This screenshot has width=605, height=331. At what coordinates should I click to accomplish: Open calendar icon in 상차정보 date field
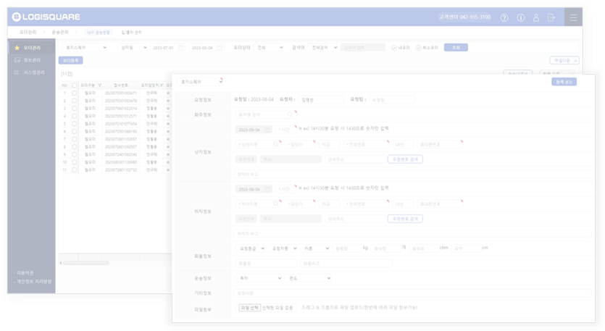pyautogui.click(x=267, y=130)
